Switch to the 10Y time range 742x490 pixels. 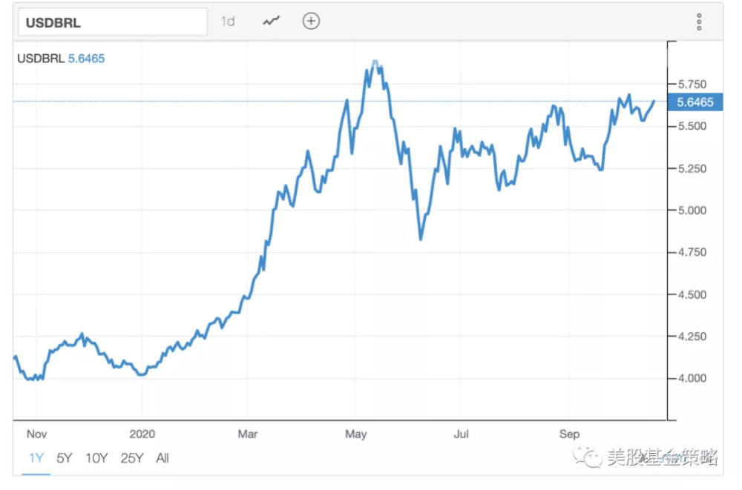pos(96,458)
